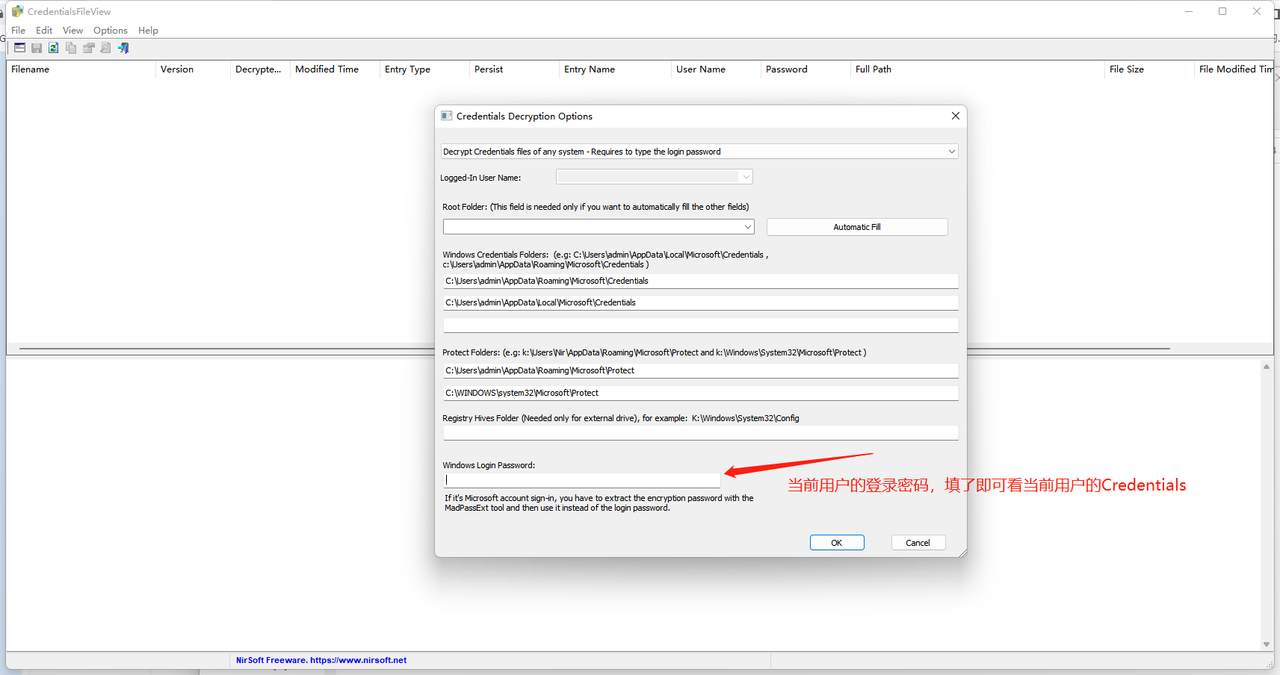Viewport: 1280px width, 675px height.
Task: Click the Cancel button
Action: click(x=918, y=543)
